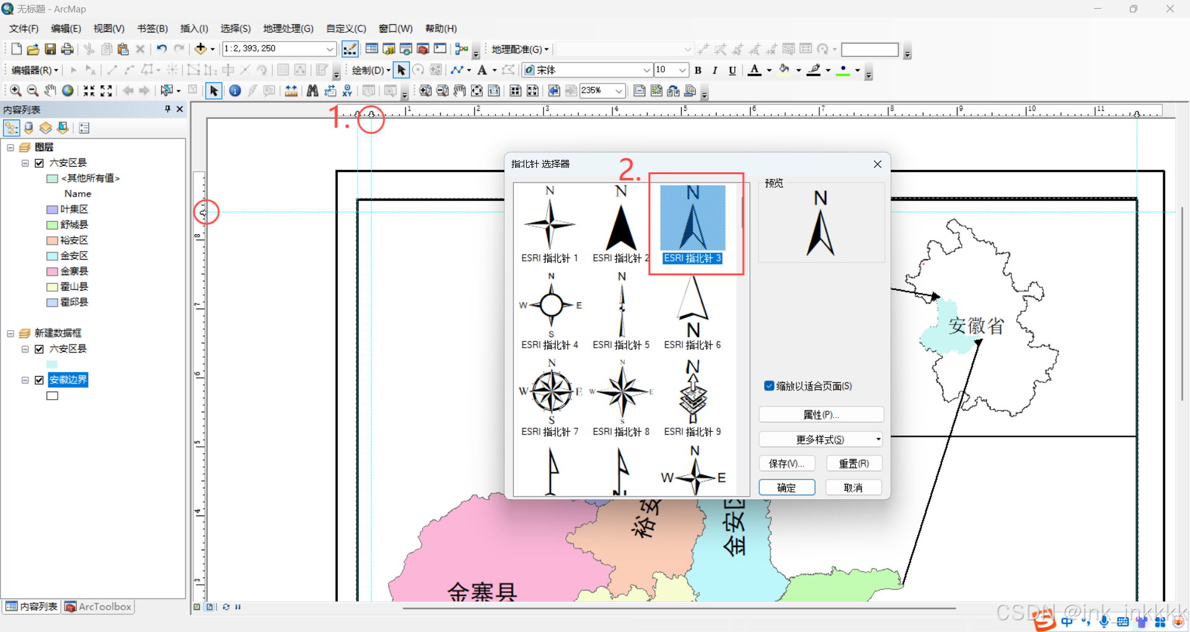Screen dimensions: 1190x632
Task: Open north arrow 属性 dialog
Action: point(821,415)
